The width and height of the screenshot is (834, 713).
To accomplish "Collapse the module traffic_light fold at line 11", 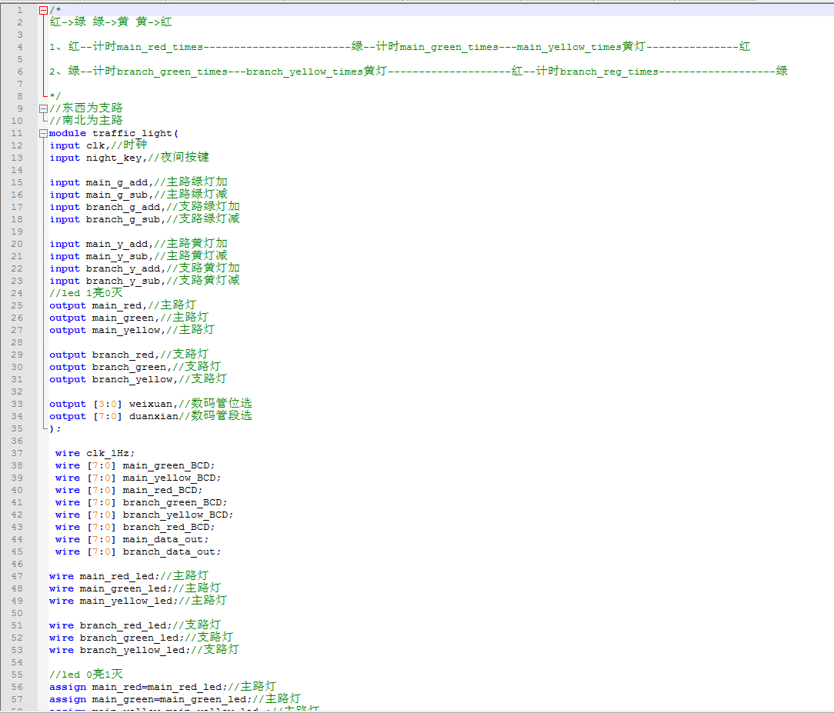I will point(43,133).
